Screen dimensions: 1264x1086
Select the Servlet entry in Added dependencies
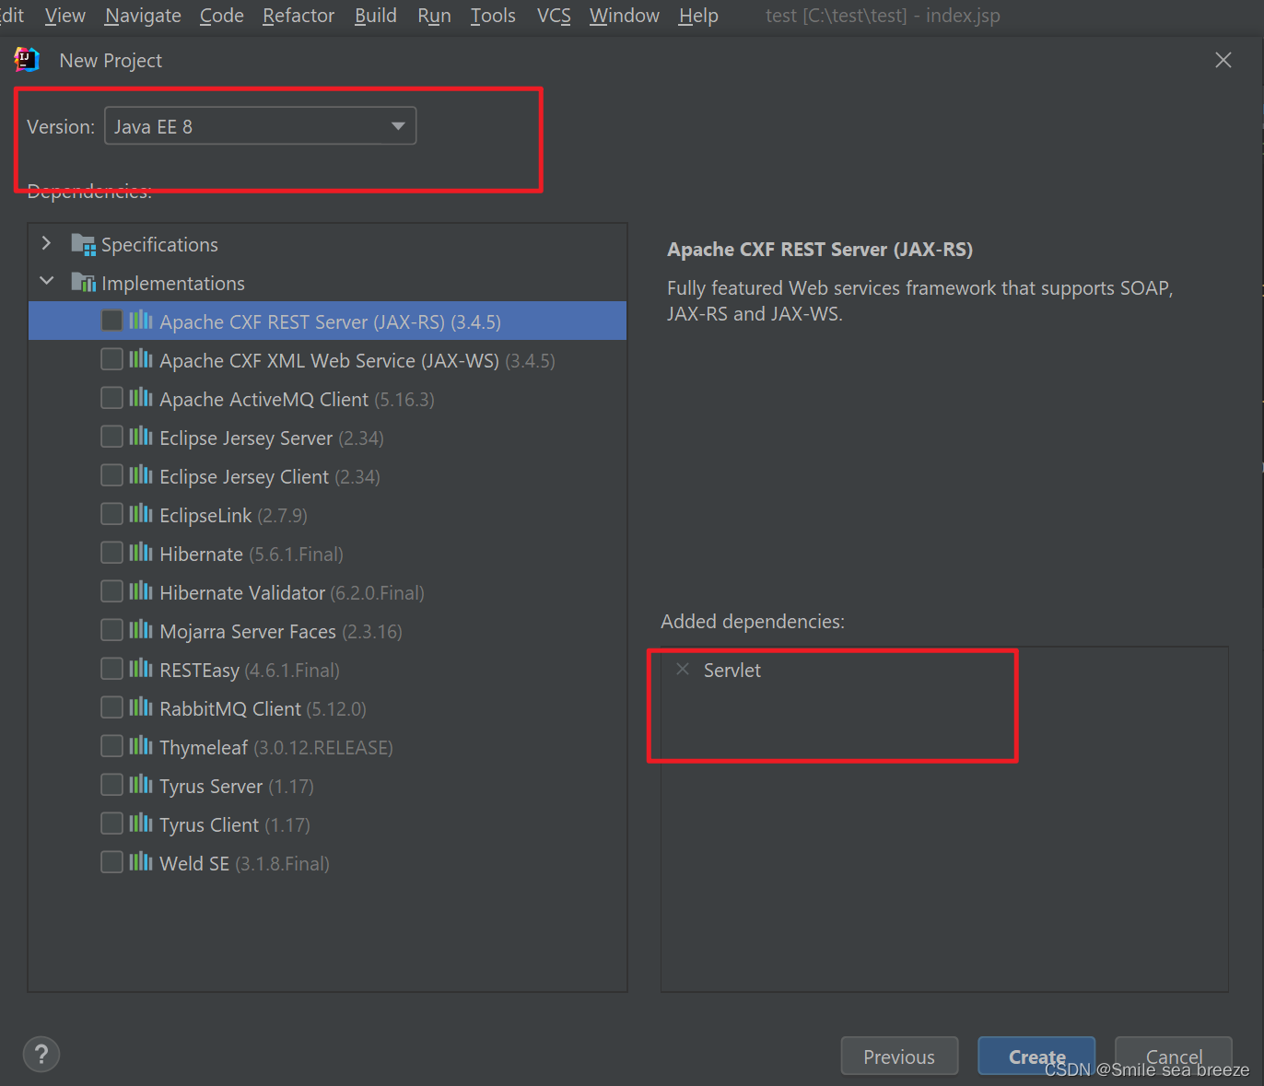(732, 671)
